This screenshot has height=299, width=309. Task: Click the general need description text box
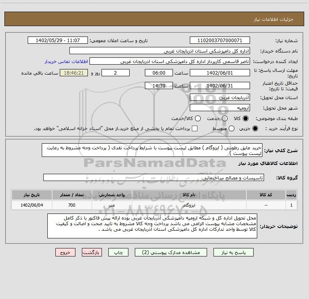(x=152, y=150)
